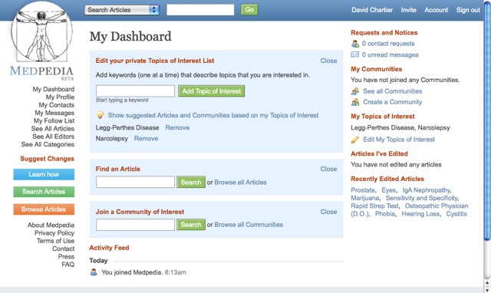Click the pencil icon by Edit My Topics

tap(355, 140)
